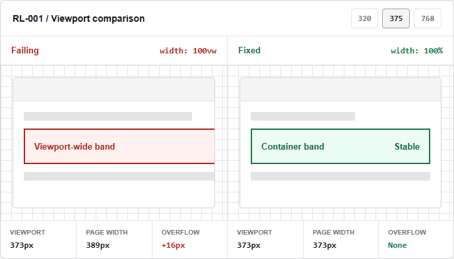Click the Failing panel's 'OVERFLOW' label
The image size is (454, 259).
pyautogui.click(x=180, y=233)
